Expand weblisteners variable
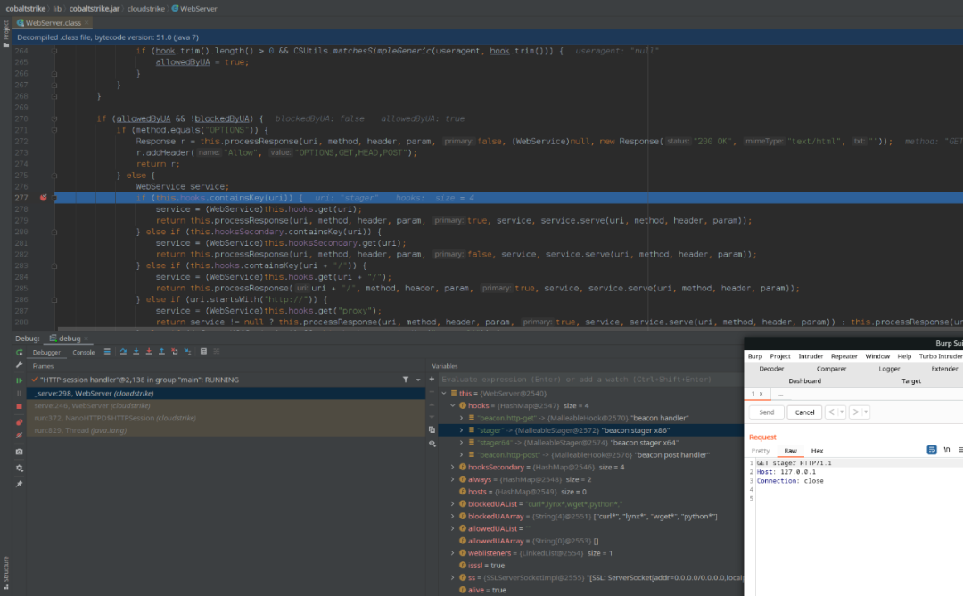 [453, 553]
